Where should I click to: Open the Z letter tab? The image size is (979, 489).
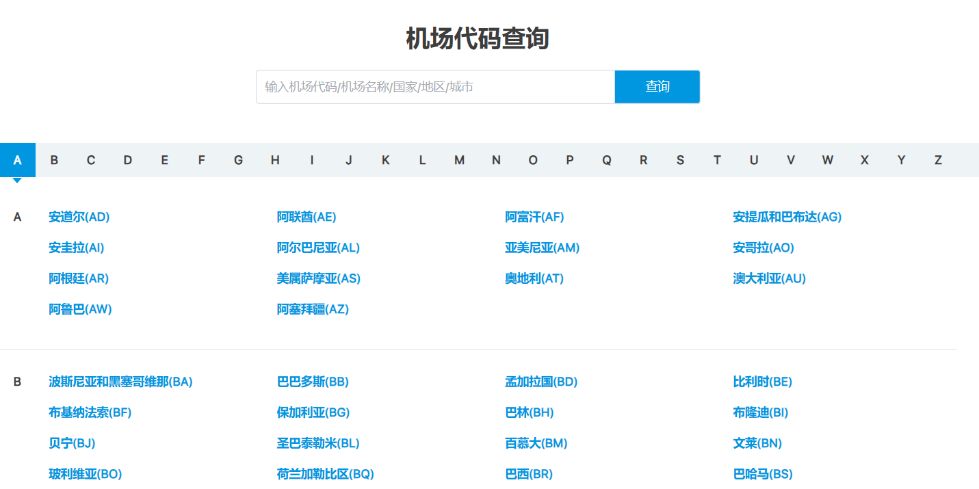pyautogui.click(x=938, y=160)
